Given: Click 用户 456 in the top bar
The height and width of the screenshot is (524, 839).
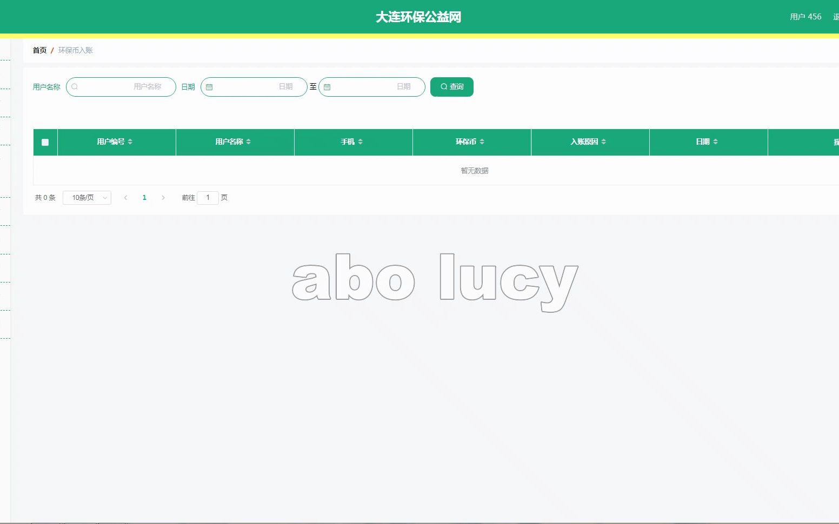Looking at the screenshot, I should click(805, 17).
